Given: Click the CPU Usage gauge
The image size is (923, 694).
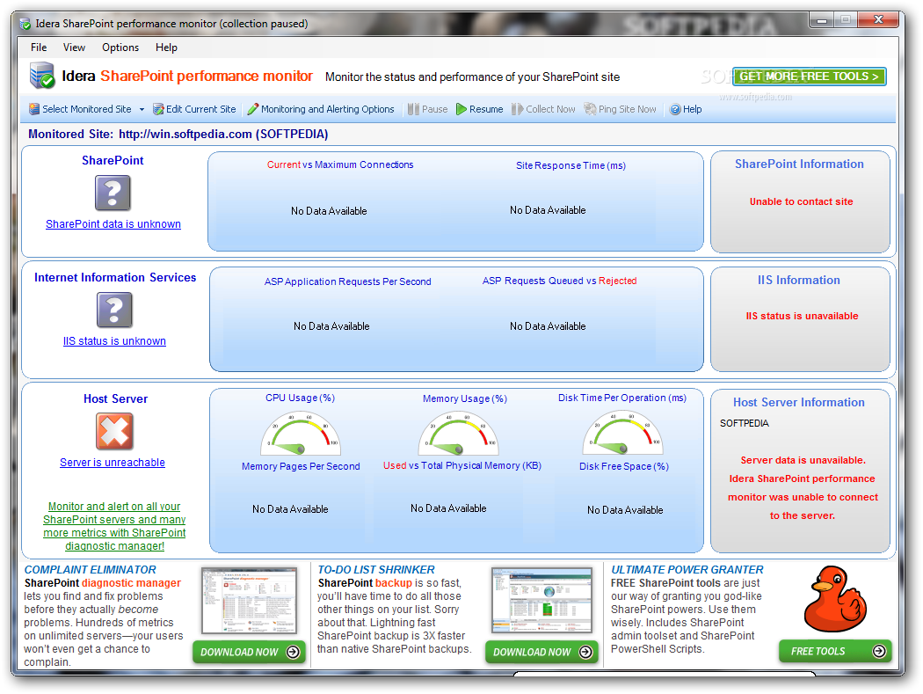Looking at the screenshot, I should [x=301, y=434].
